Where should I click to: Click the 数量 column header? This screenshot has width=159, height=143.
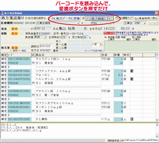(x=118, y=55)
